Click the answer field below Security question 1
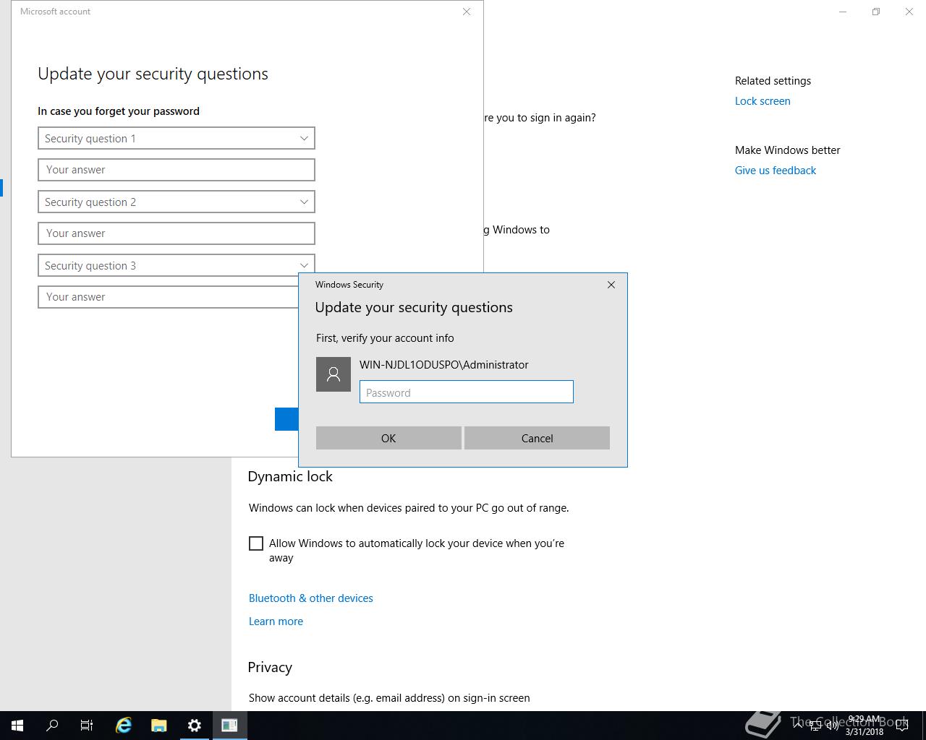The height and width of the screenshot is (740, 926). pos(176,170)
